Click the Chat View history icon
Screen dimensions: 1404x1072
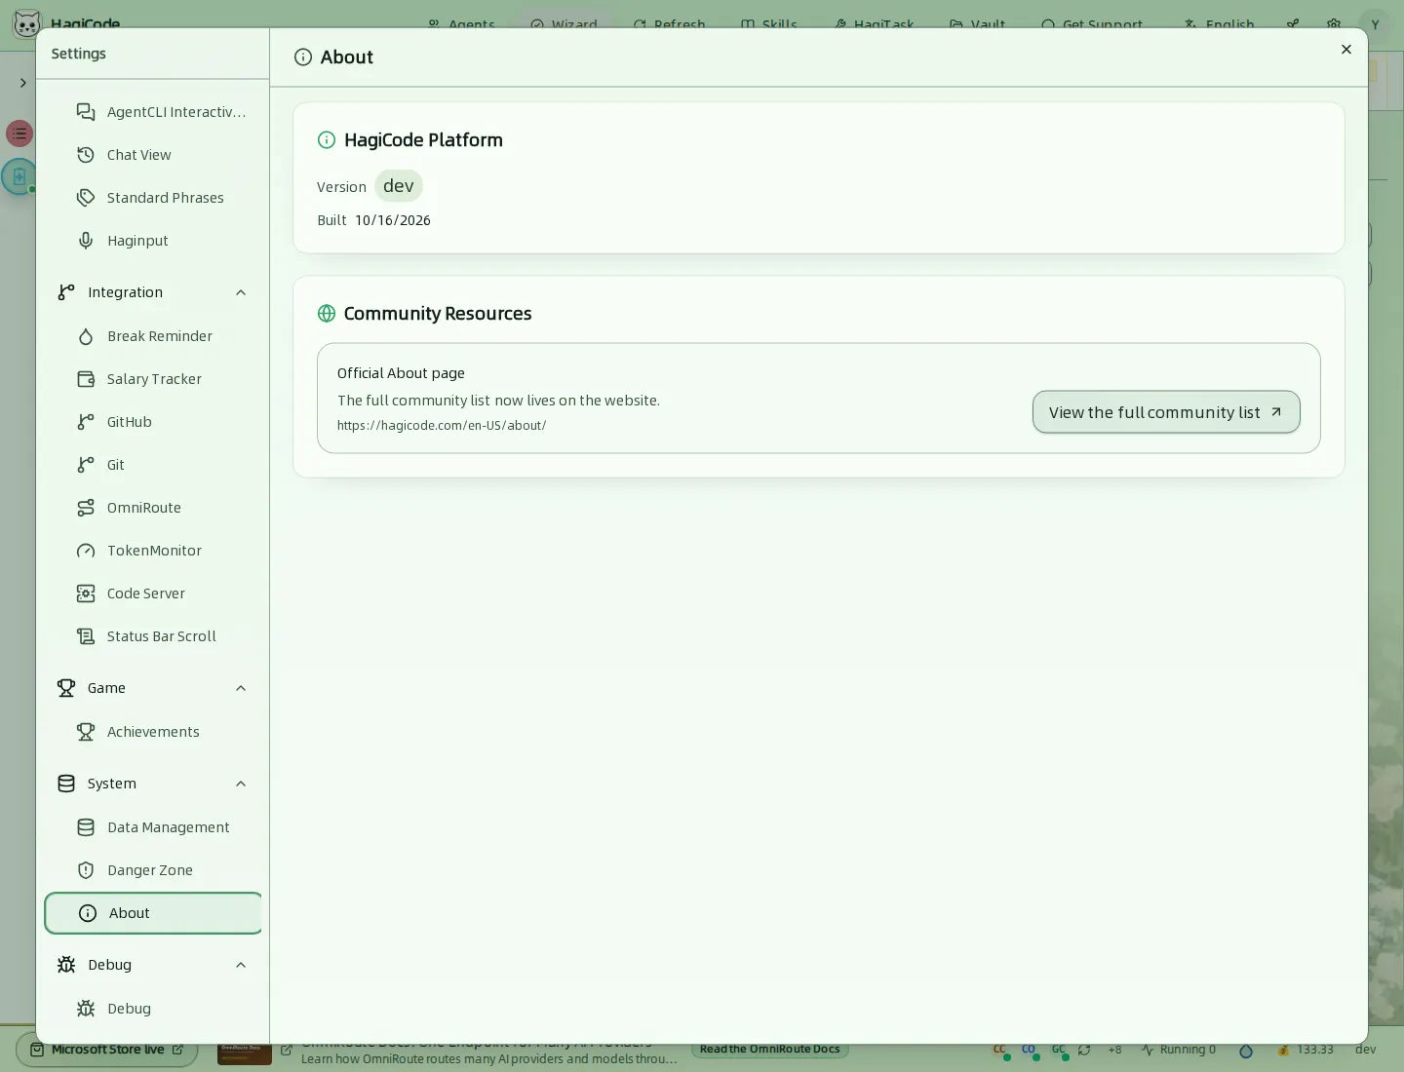coord(86,155)
